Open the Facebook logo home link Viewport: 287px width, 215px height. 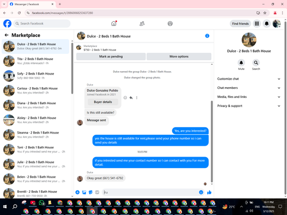tap(7, 24)
